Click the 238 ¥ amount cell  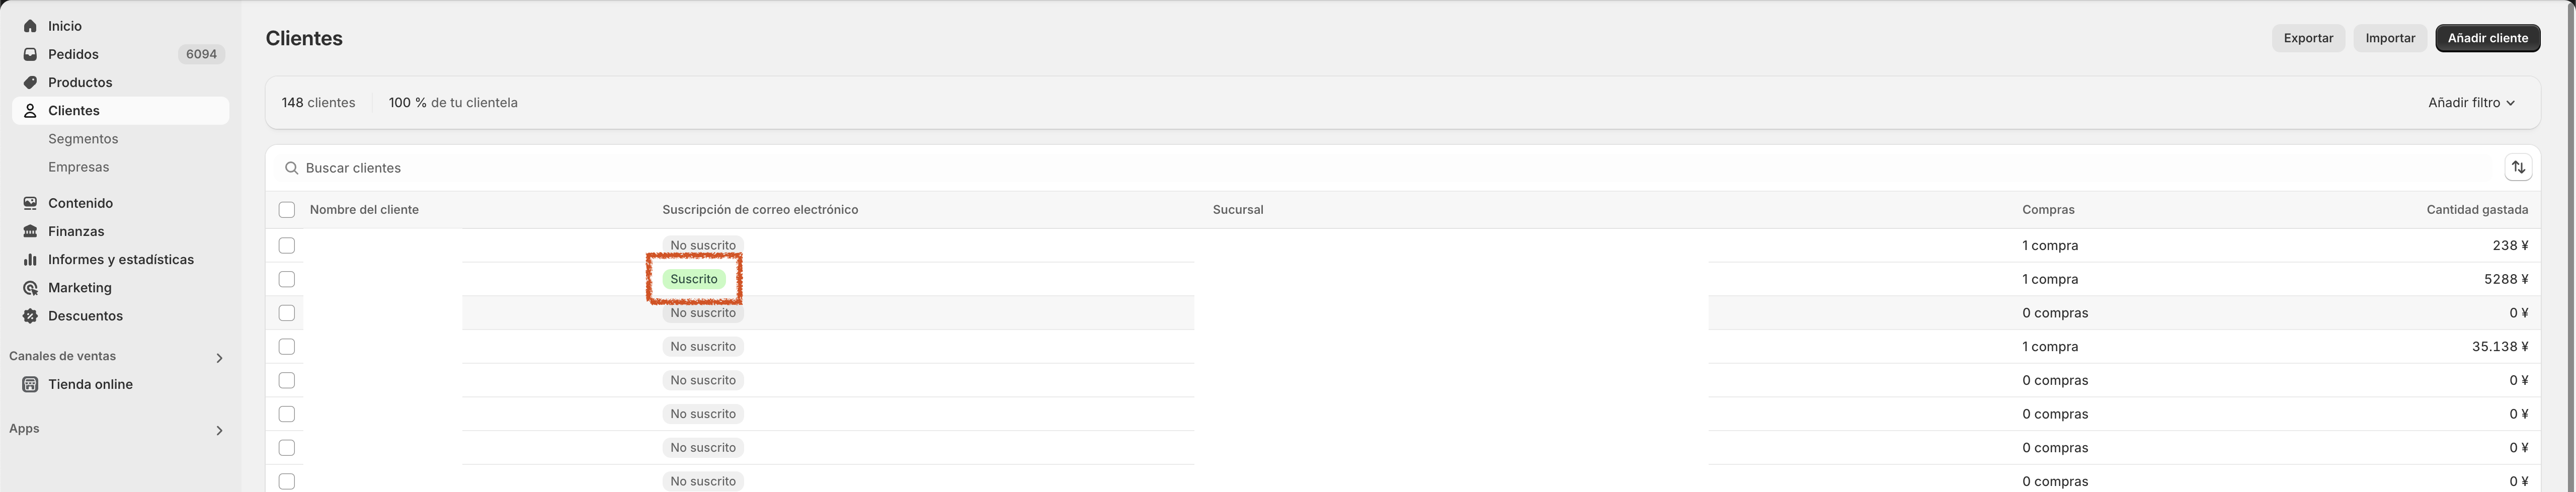[x=2510, y=245]
